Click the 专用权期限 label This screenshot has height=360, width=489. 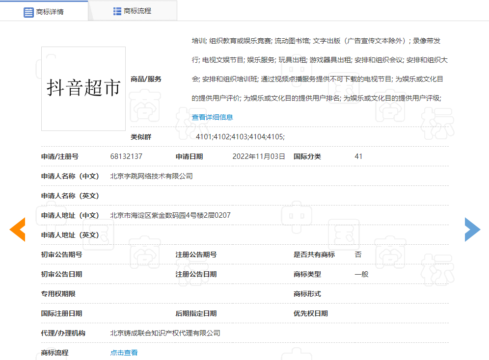click(58, 294)
